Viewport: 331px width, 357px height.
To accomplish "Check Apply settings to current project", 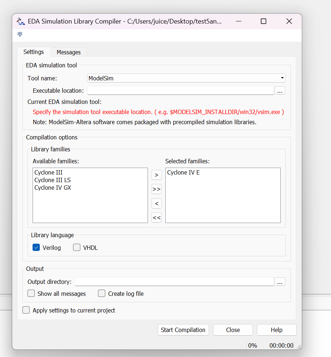I will [x=26, y=310].
